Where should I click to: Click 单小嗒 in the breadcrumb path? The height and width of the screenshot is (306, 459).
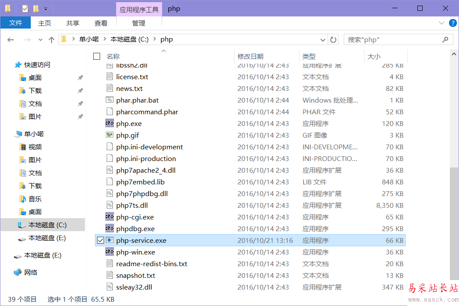[89, 39]
